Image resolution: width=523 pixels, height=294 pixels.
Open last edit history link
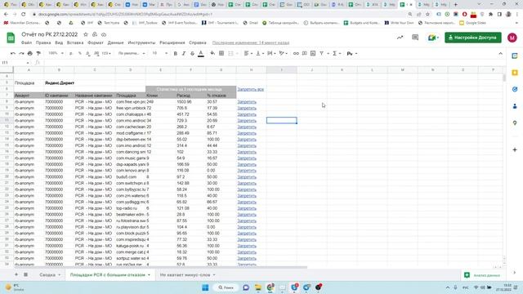pos(251,42)
